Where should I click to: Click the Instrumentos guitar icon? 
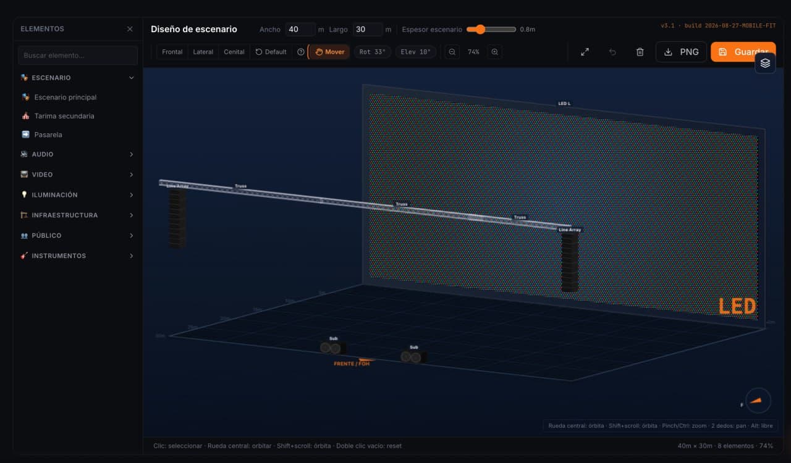pyautogui.click(x=24, y=256)
